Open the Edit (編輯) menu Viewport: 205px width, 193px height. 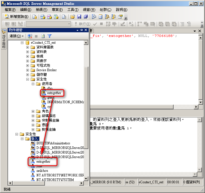[x=26, y=10]
